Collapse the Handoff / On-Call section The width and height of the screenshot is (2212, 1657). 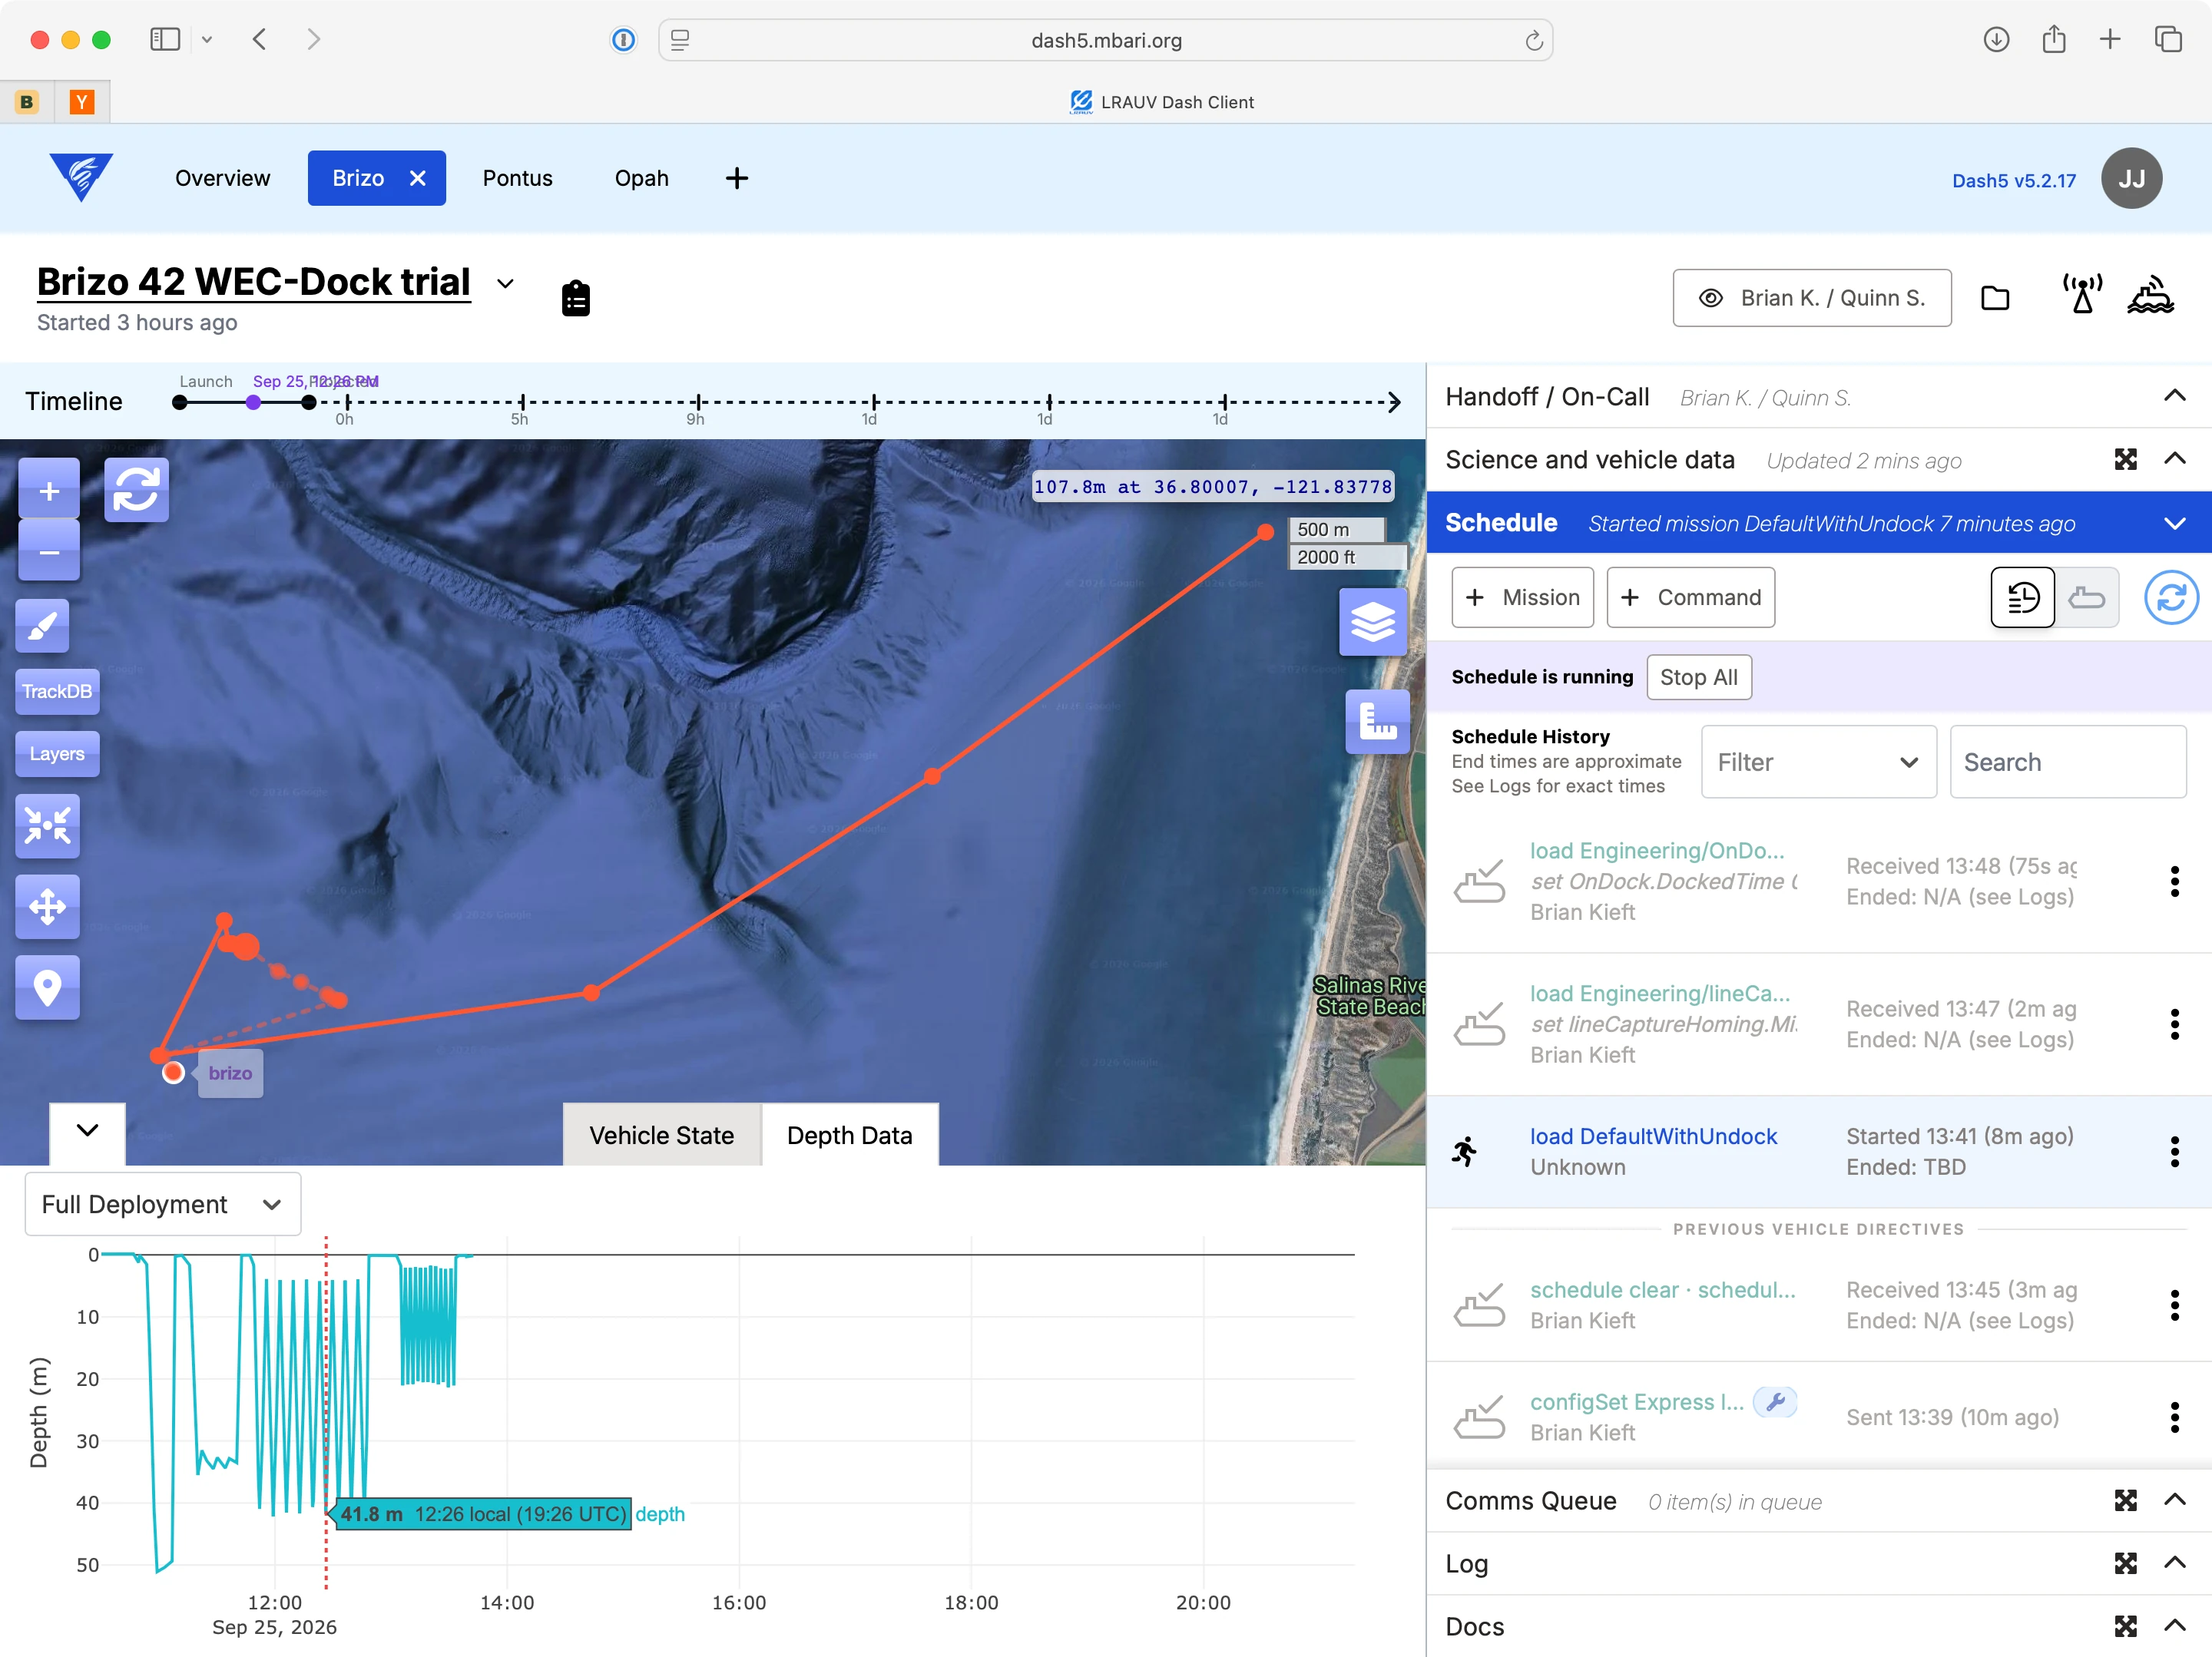[x=2175, y=396]
